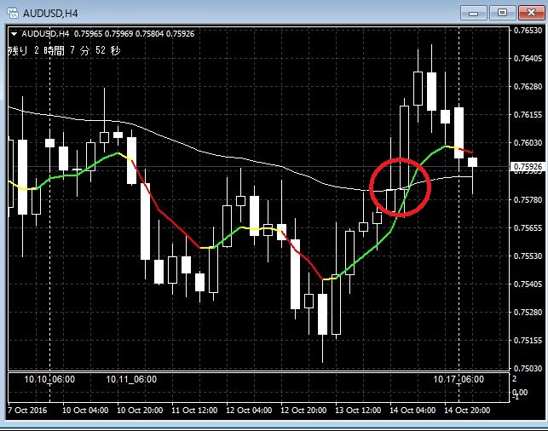Click the 0.75780 price scale label
The image size is (548, 431).
click(528, 200)
